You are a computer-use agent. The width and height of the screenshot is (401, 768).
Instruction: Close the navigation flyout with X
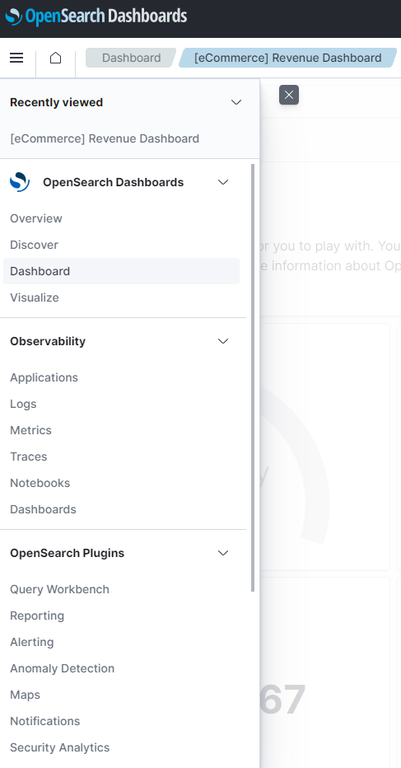click(x=289, y=95)
